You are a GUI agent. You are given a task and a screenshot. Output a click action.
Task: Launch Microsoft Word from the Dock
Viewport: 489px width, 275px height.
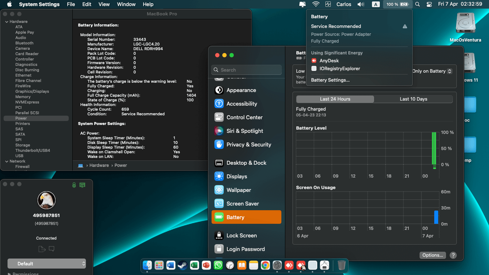pyautogui.click(x=171, y=265)
